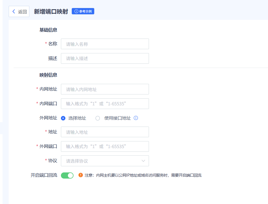Select the 选择地址 radio option
Screen dimensions: 268x204
(63, 118)
